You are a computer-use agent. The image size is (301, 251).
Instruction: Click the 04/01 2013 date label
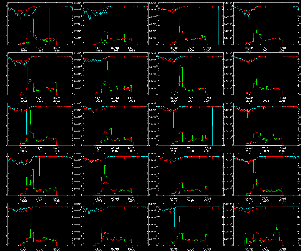[249, 200]
